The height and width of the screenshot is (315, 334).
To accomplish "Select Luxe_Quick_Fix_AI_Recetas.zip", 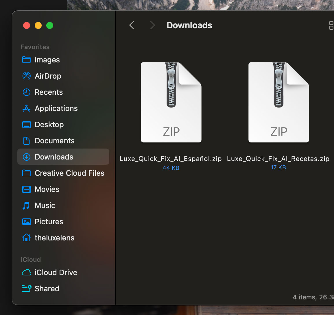I will (x=278, y=102).
